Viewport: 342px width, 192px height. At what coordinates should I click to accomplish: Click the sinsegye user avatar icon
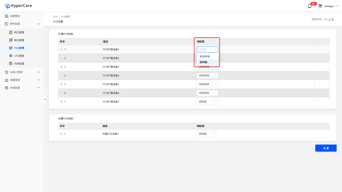pyautogui.click(x=320, y=6)
